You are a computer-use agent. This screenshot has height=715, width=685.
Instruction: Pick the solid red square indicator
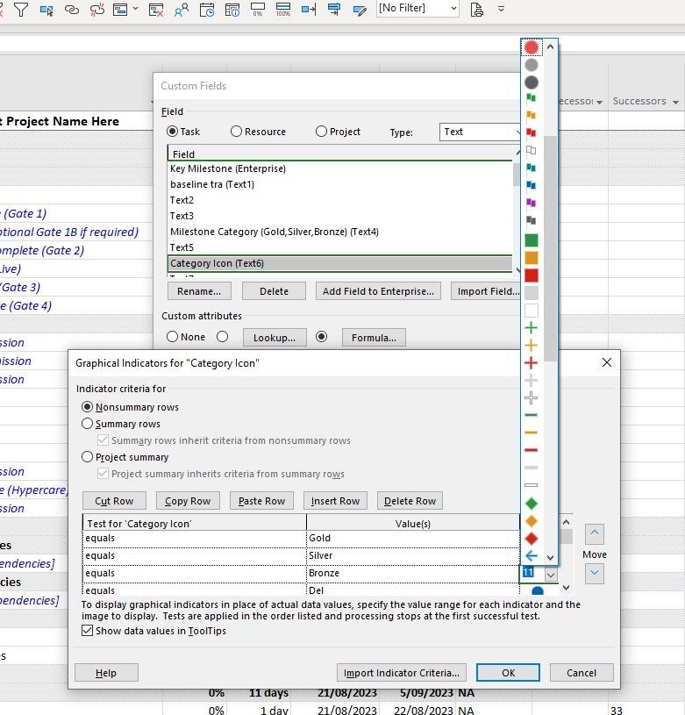pyautogui.click(x=531, y=275)
